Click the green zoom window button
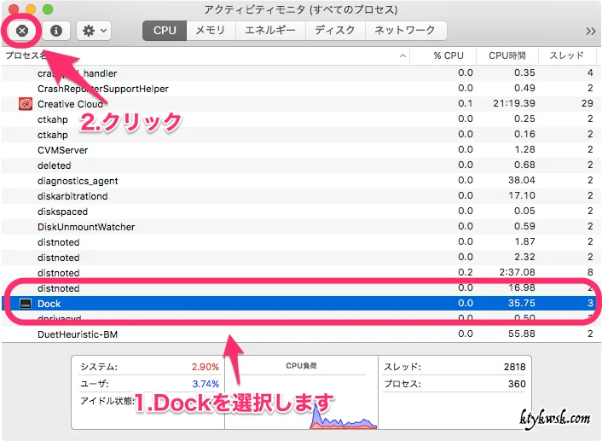The width and height of the screenshot is (602, 441). pos(48,9)
